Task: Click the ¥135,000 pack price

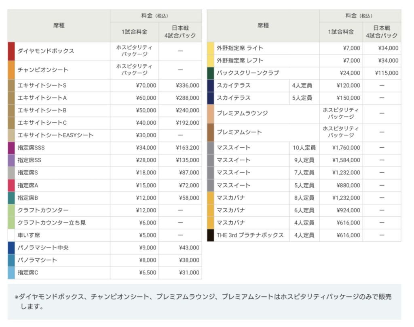Action: point(188,160)
